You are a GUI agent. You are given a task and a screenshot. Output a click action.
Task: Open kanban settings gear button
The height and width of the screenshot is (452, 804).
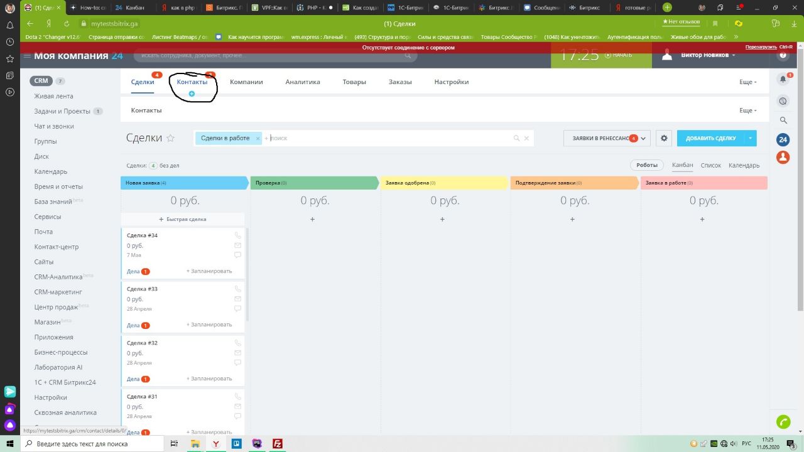coord(664,138)
